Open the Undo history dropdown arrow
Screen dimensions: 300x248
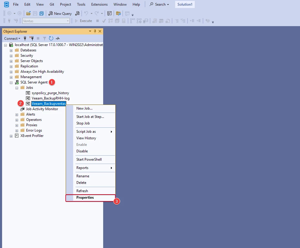(x=92, y=13)
